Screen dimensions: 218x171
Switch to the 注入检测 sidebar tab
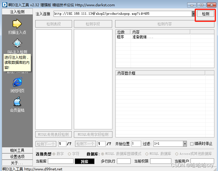point(17,12)
